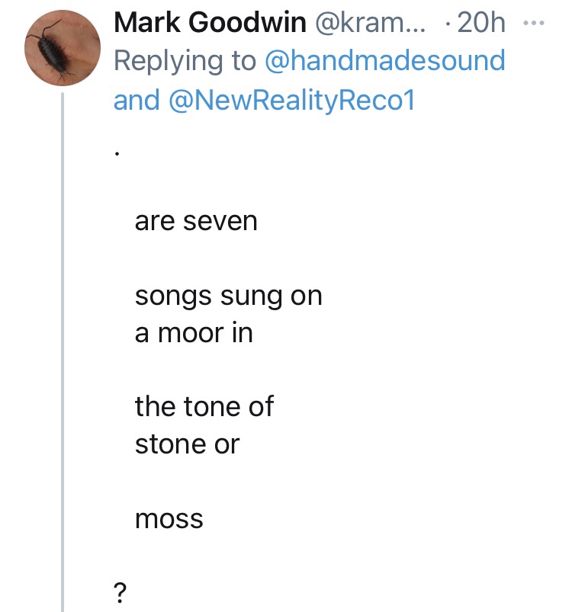Open the 20h tweet timestamp
The image size is (572, 612).
click(480, 24)
